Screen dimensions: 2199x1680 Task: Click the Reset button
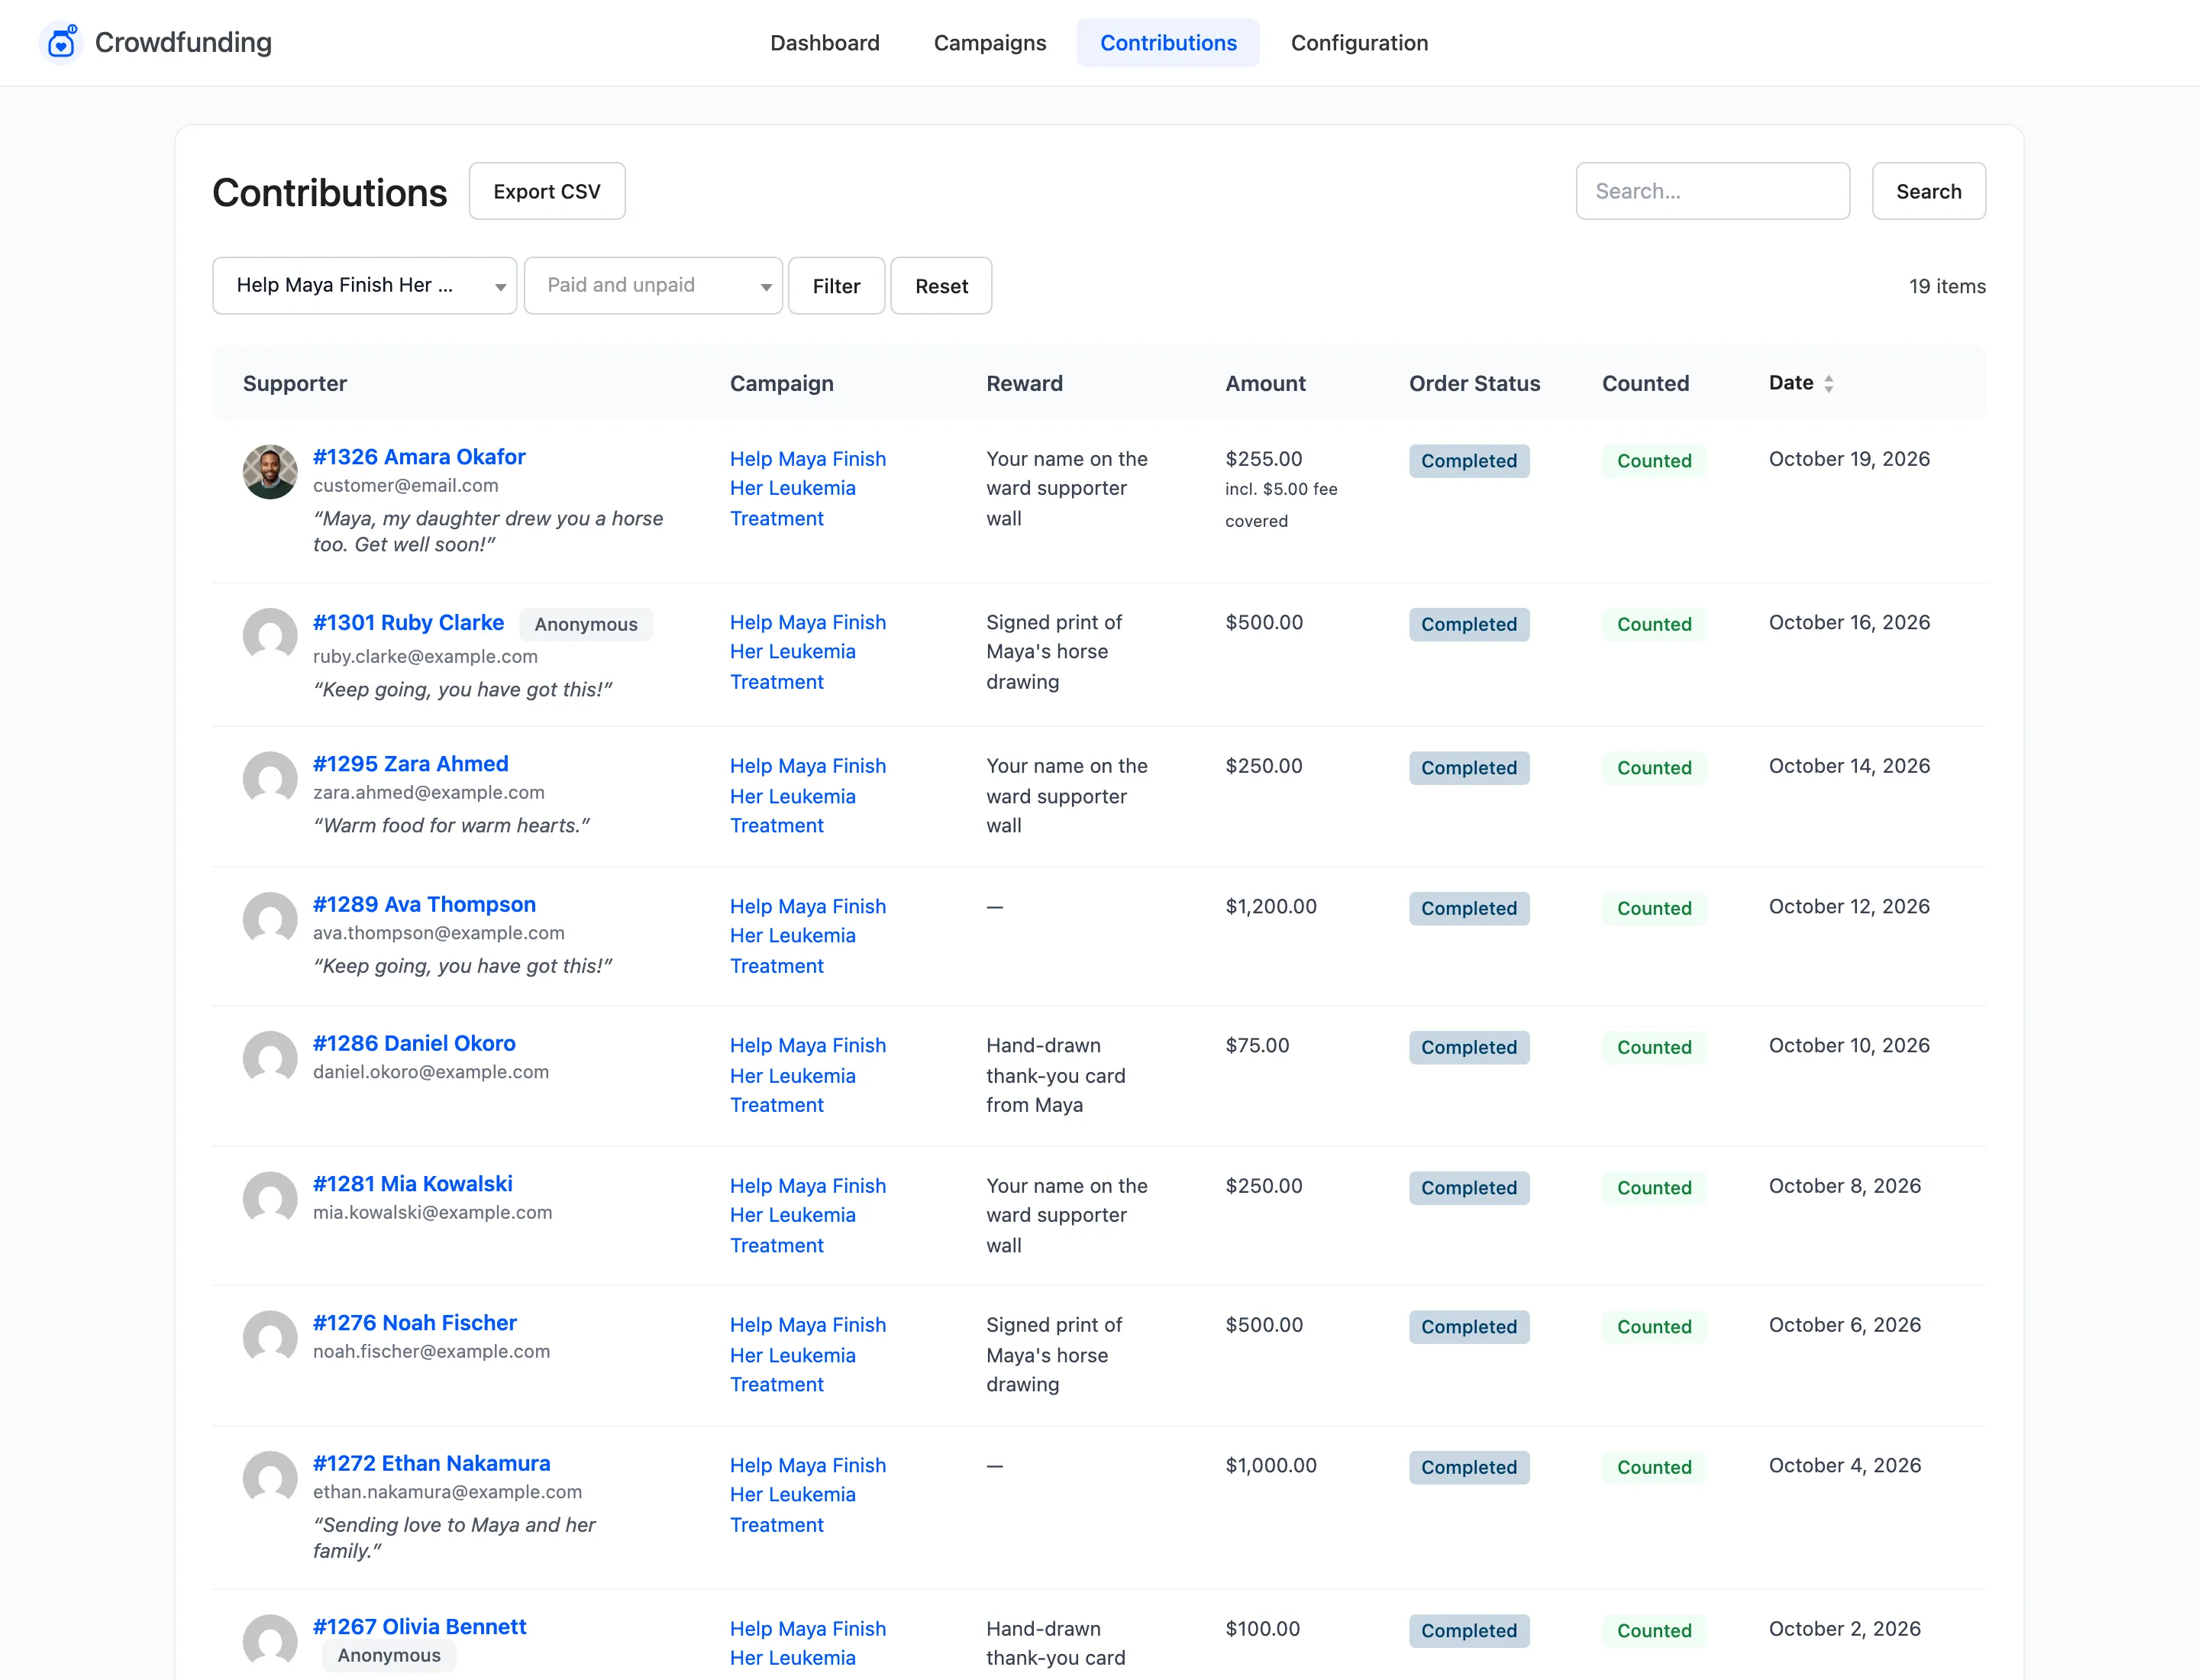[941, 286]
